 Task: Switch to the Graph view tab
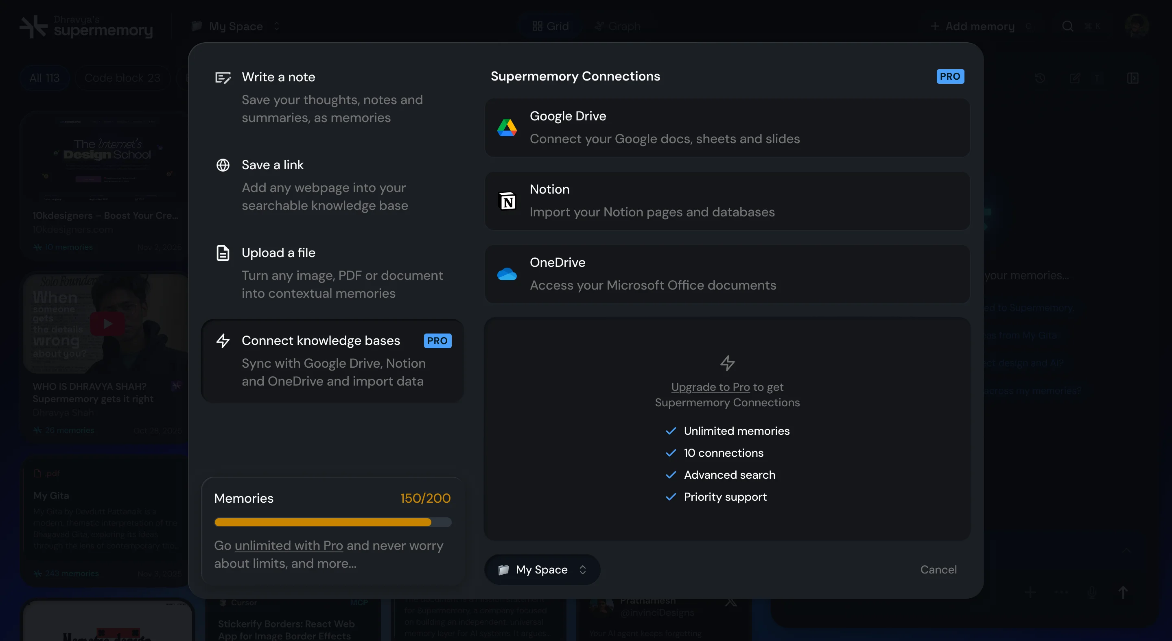coord(617,26)
